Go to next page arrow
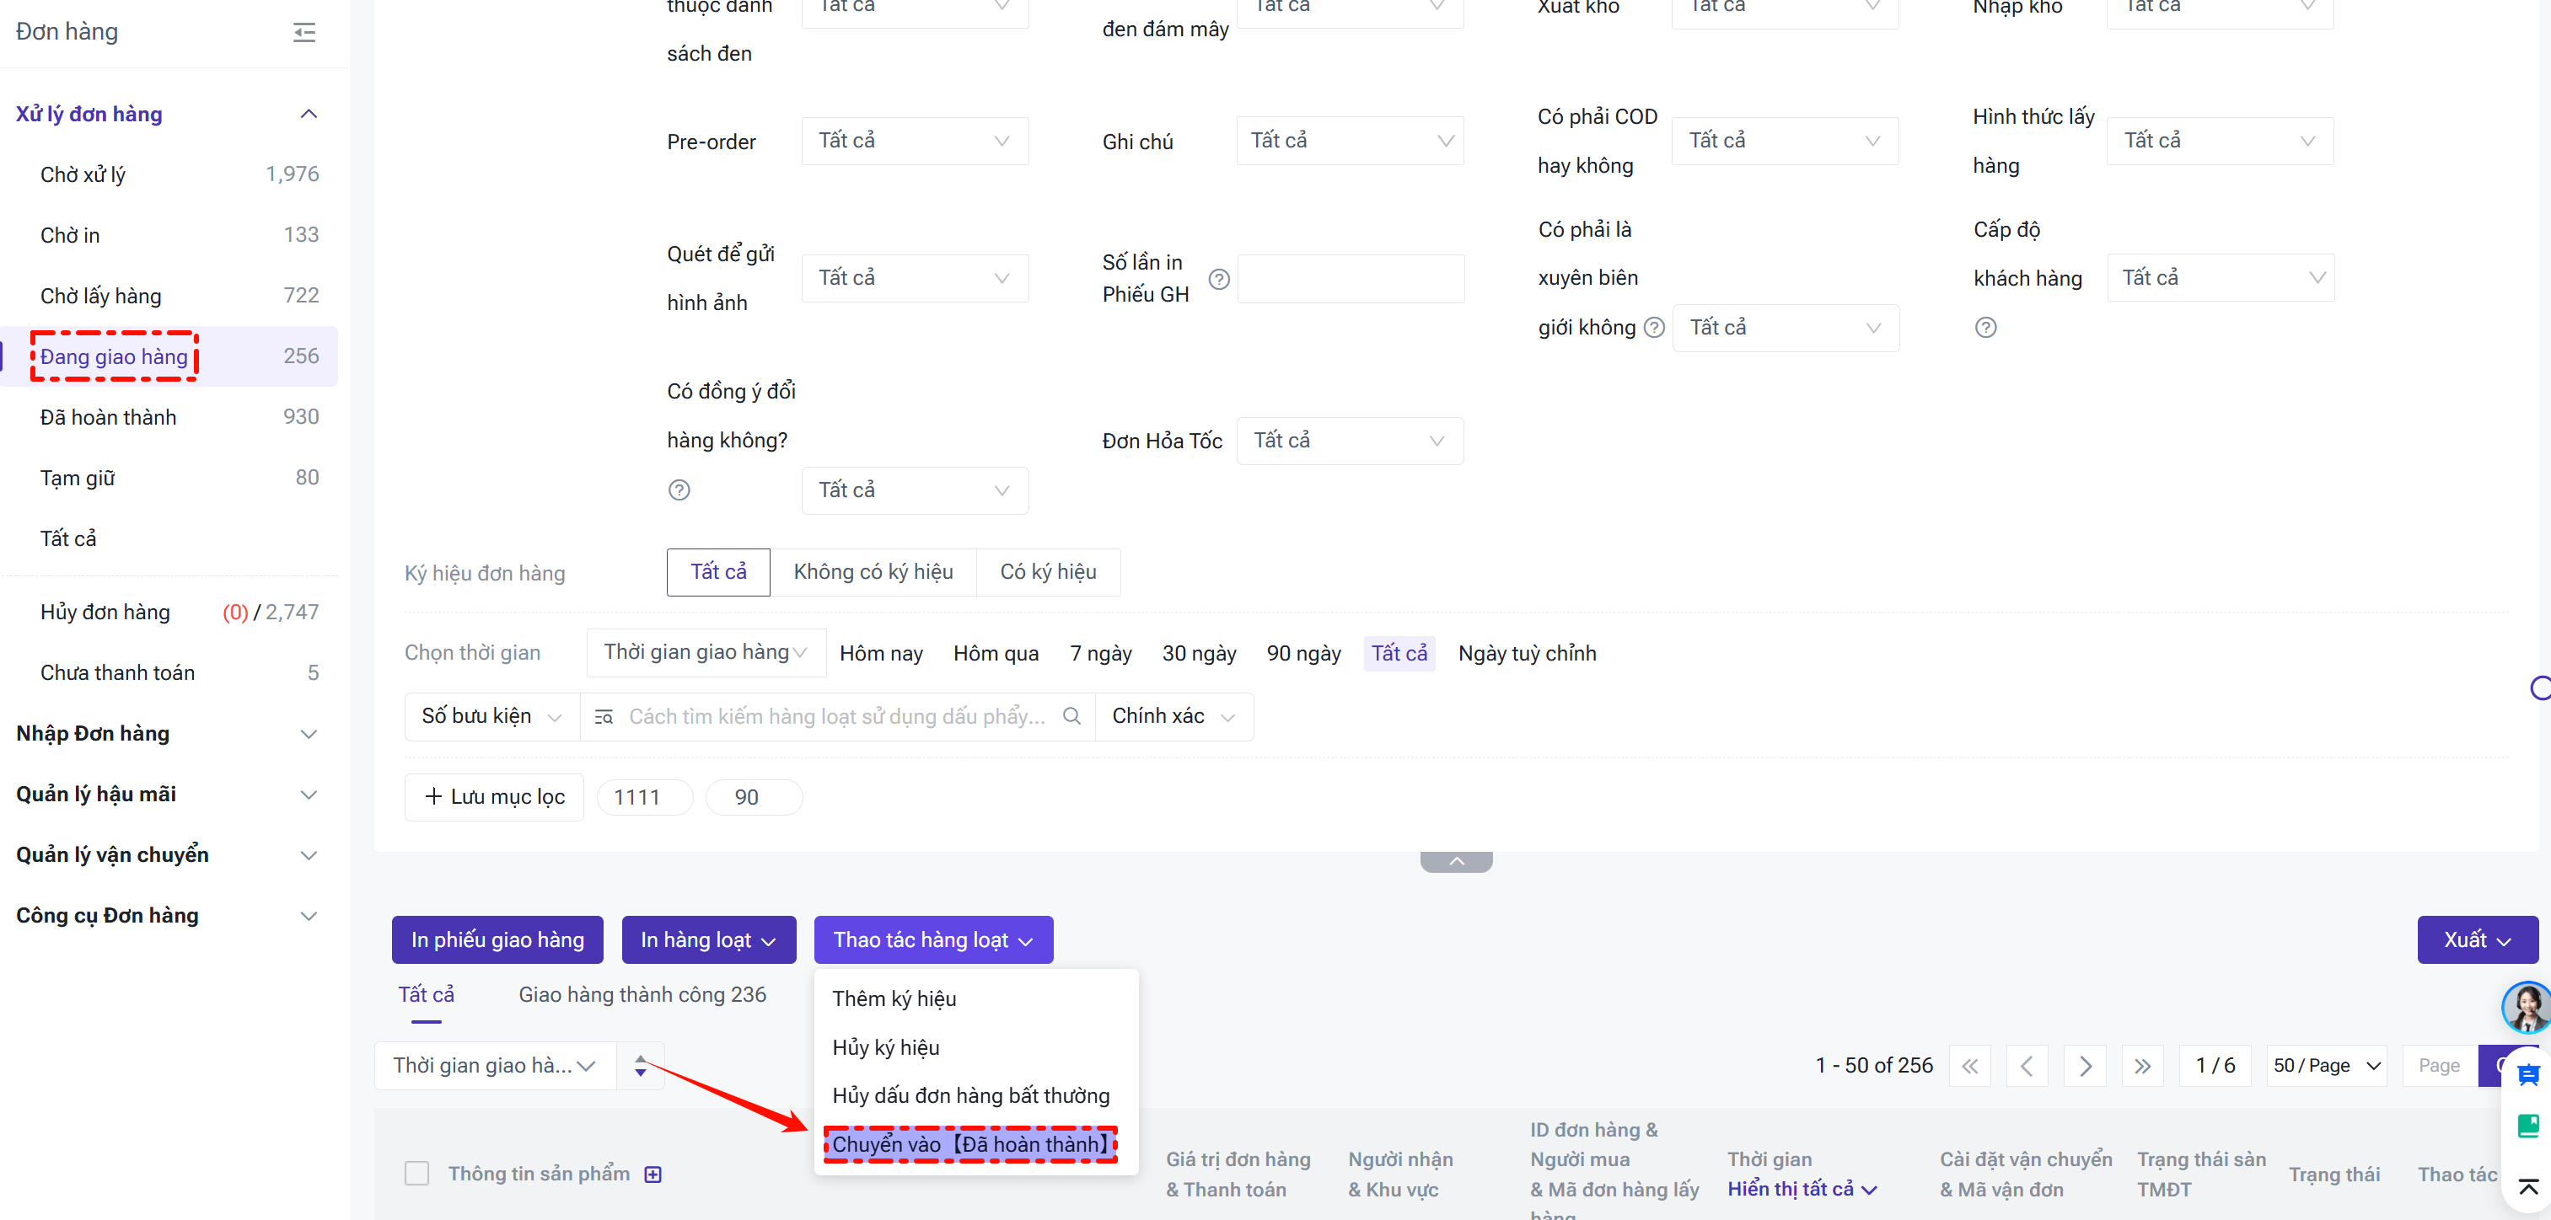 click(x=2085, y=1066)
